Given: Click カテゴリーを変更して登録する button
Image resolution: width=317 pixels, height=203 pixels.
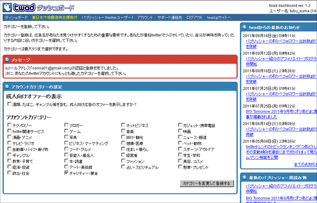Looking at the screenshot, I should (x=207, y=183).
